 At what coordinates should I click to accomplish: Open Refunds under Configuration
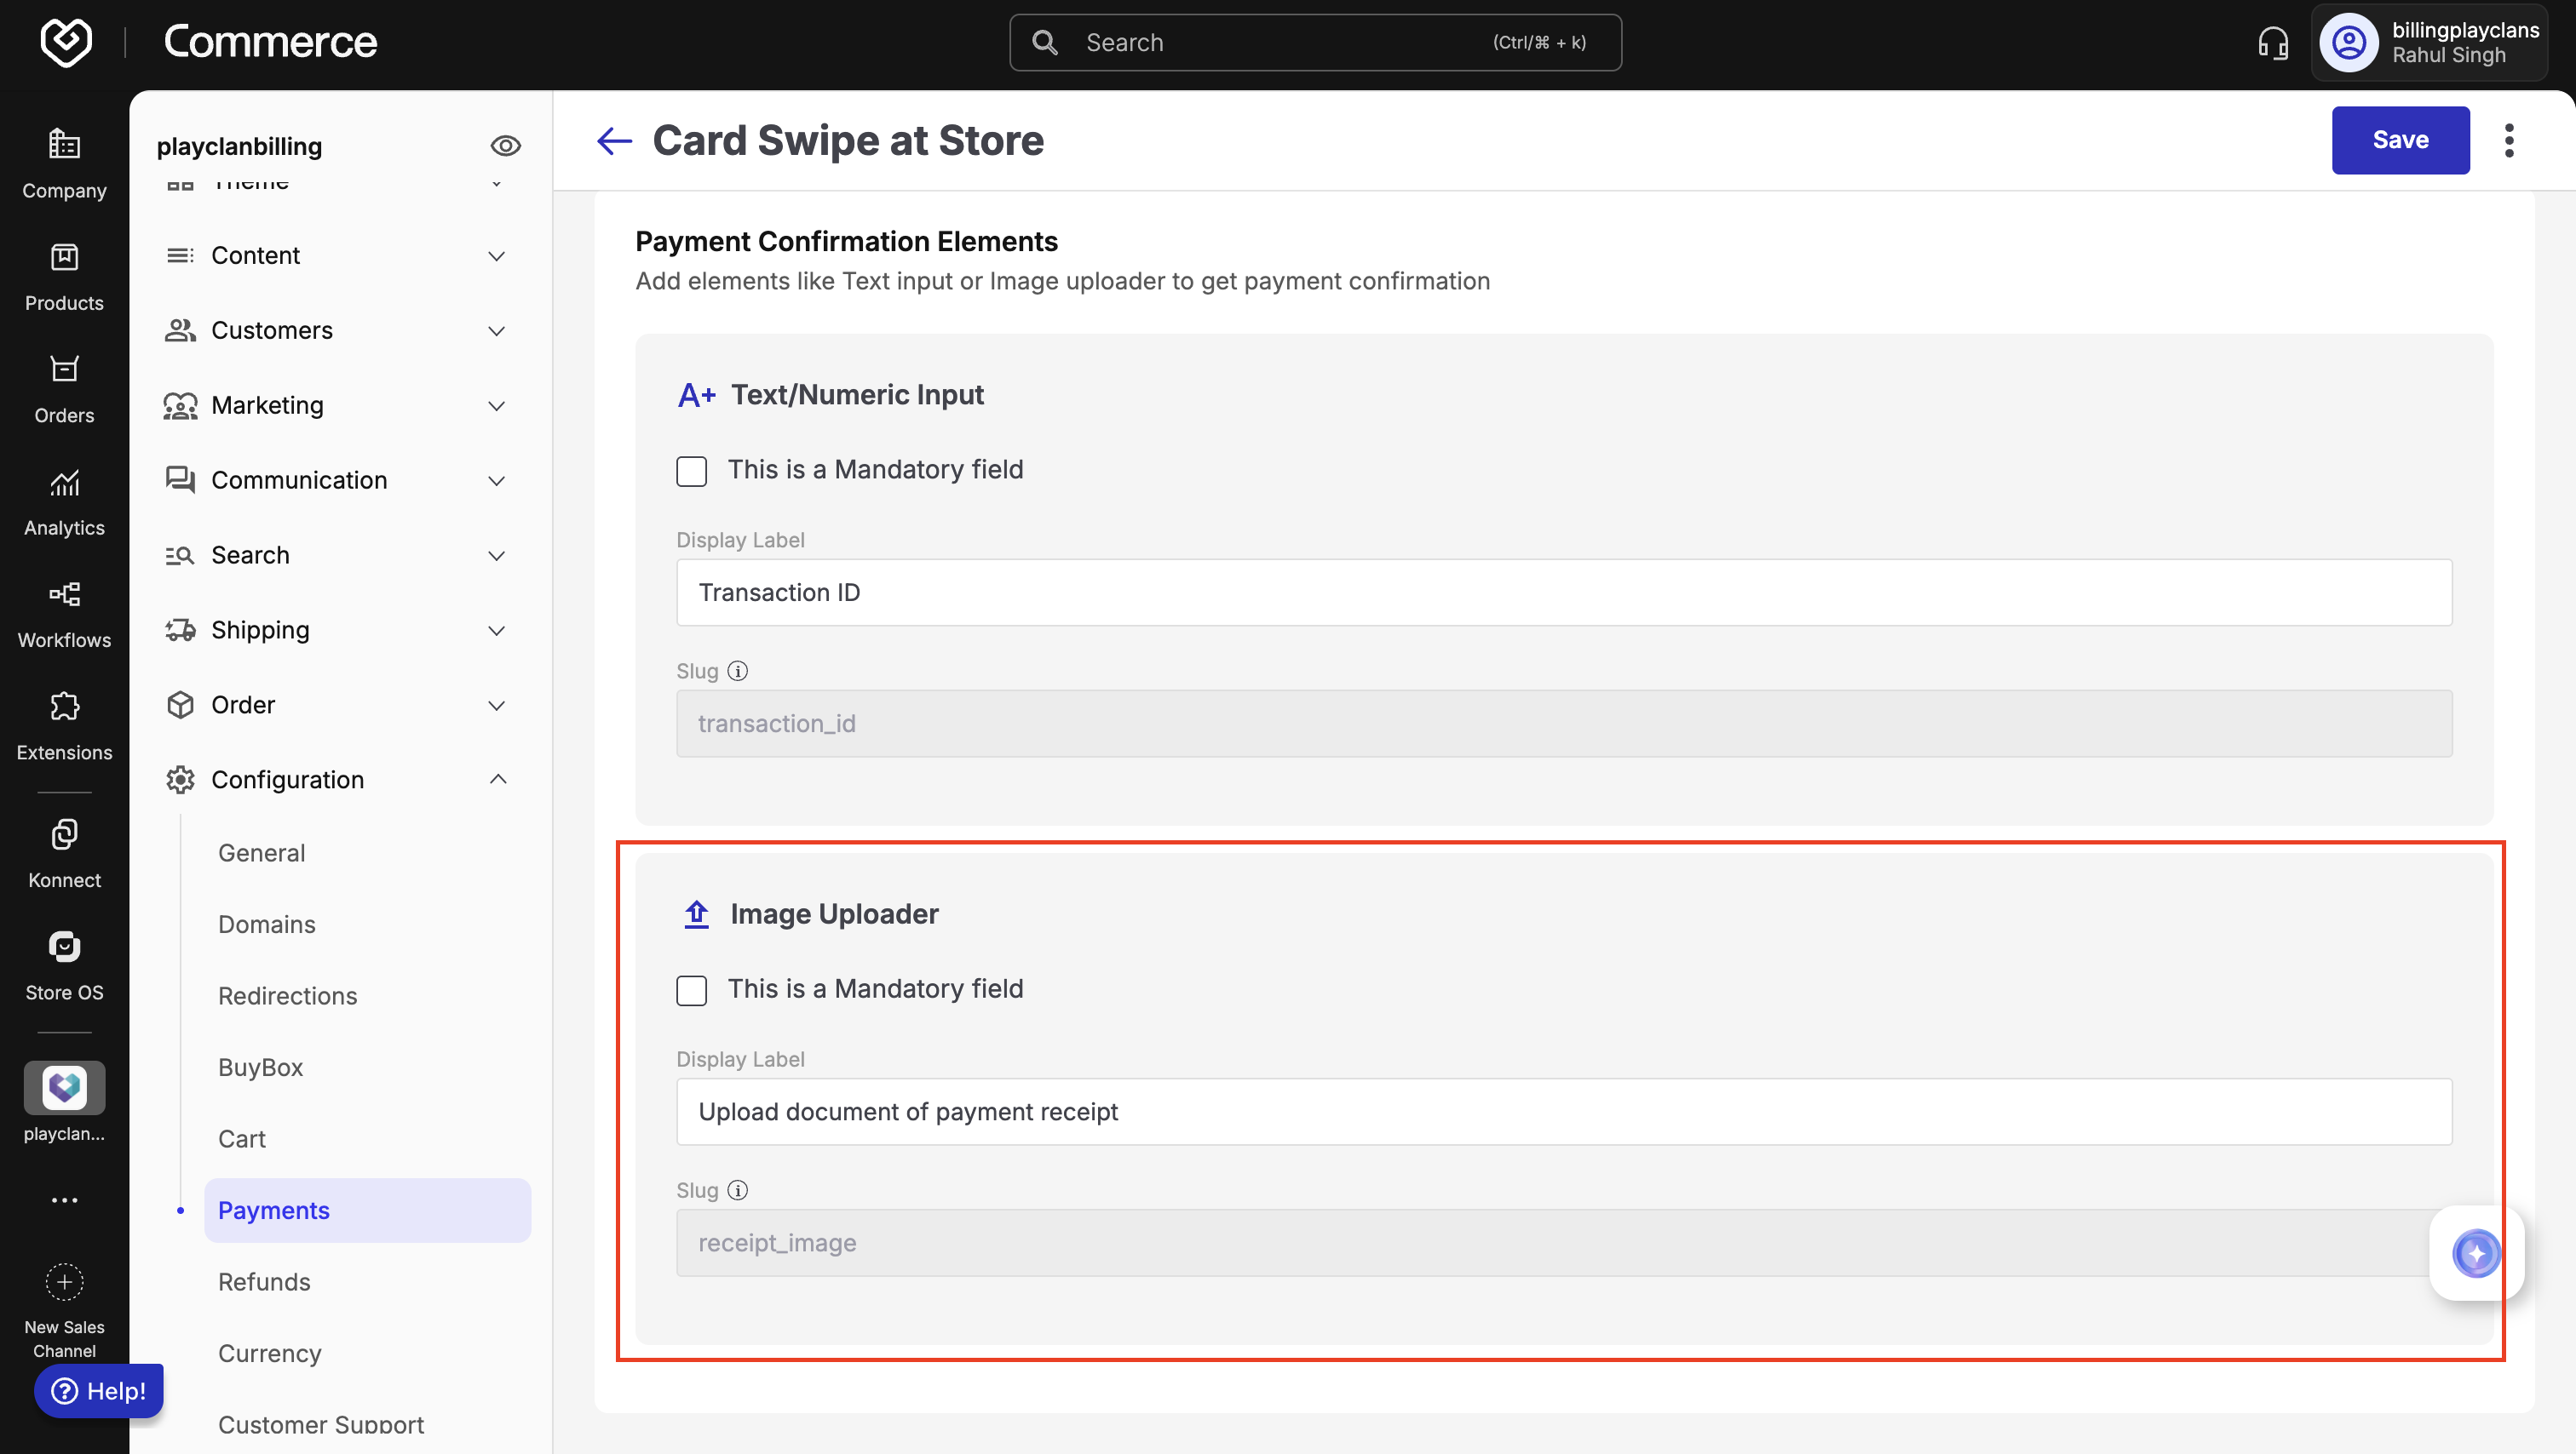[264, 1281]
